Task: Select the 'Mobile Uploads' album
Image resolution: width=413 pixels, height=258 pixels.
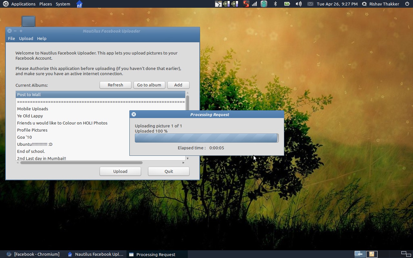Action: coord(101,109)
